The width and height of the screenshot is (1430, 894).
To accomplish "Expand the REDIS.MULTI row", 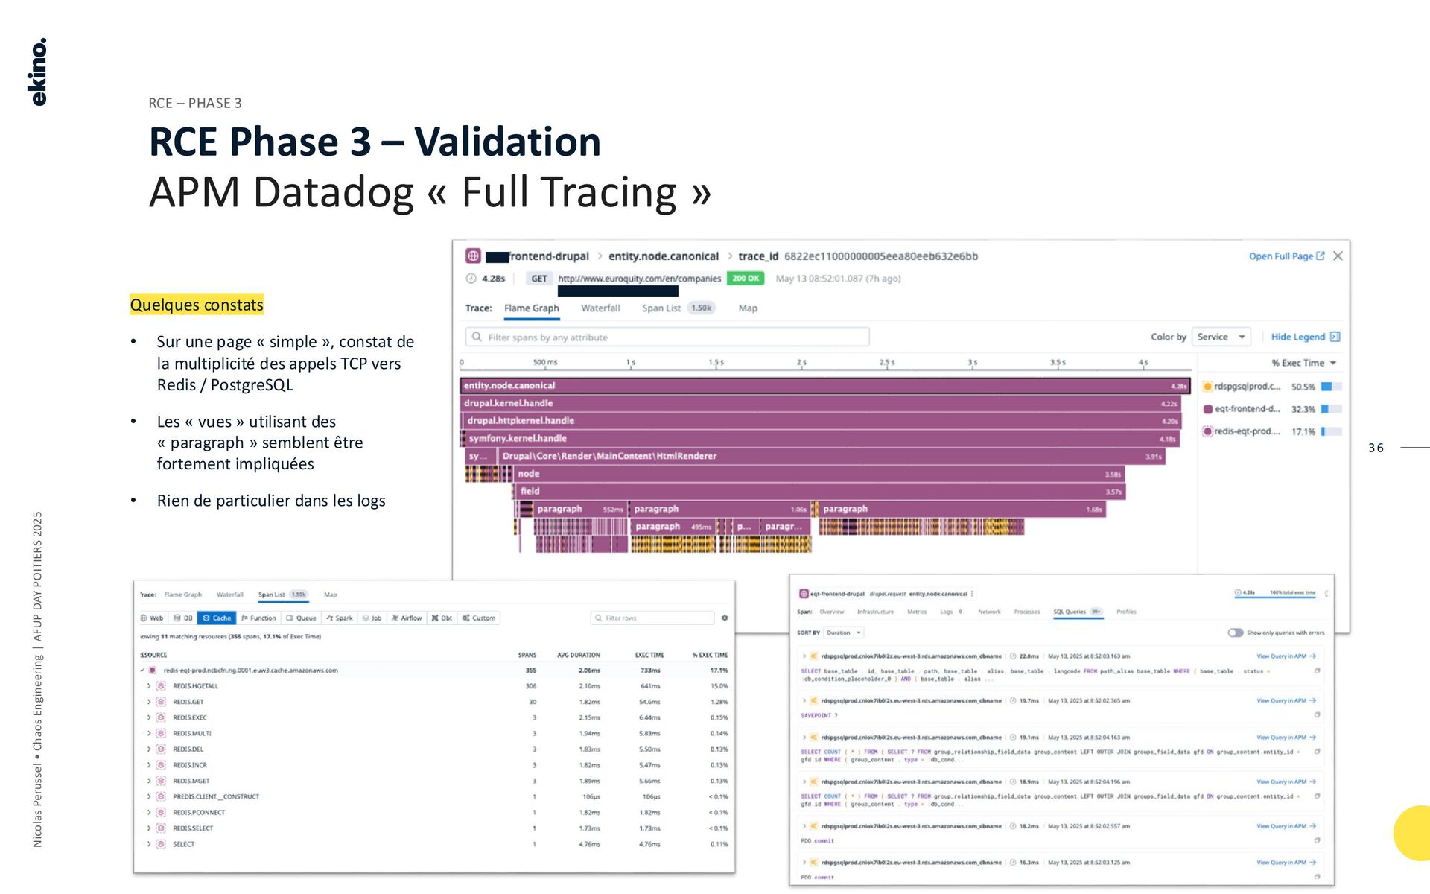I will tap(149, 733).
